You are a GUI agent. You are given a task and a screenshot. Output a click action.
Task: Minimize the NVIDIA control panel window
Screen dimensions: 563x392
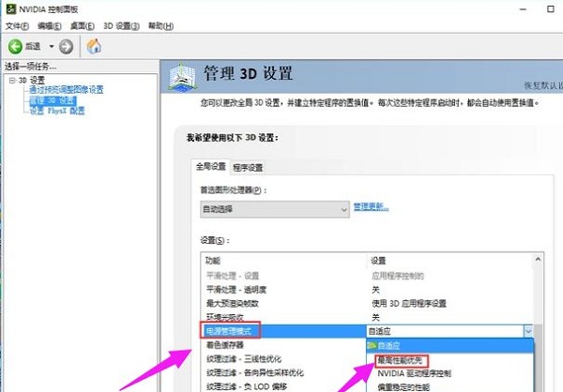523,9
